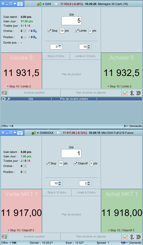Close position red X in DAX Position row
The width and height of the screenshot is (143, 245).
click(x=25, y=37)
